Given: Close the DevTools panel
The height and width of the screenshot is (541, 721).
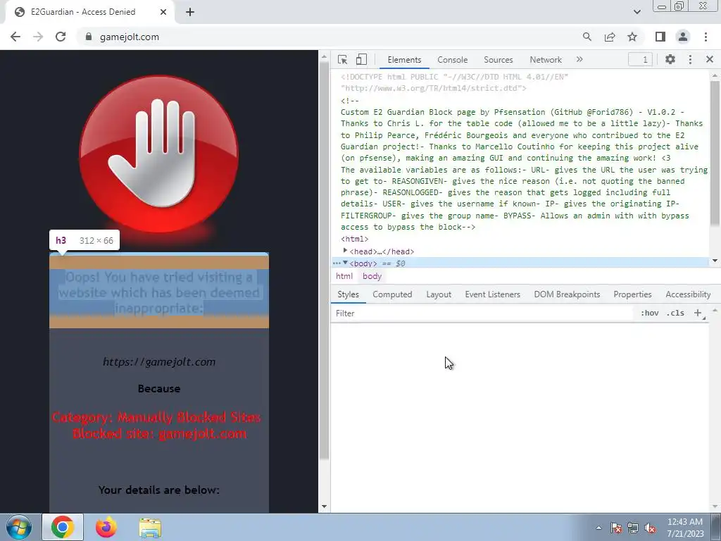Looking at the screenshot, I should pos(710,59).
